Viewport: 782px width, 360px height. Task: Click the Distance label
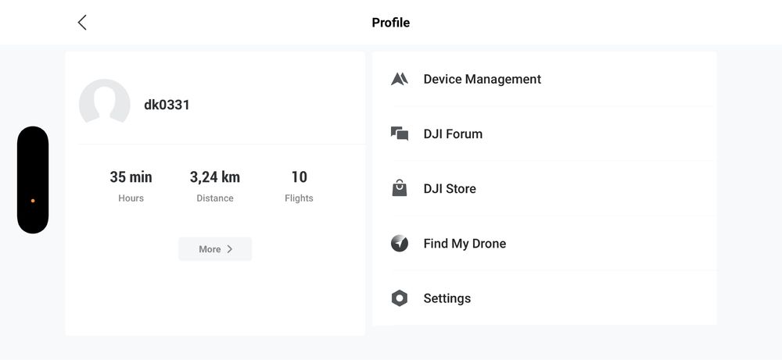pos(215,198)
